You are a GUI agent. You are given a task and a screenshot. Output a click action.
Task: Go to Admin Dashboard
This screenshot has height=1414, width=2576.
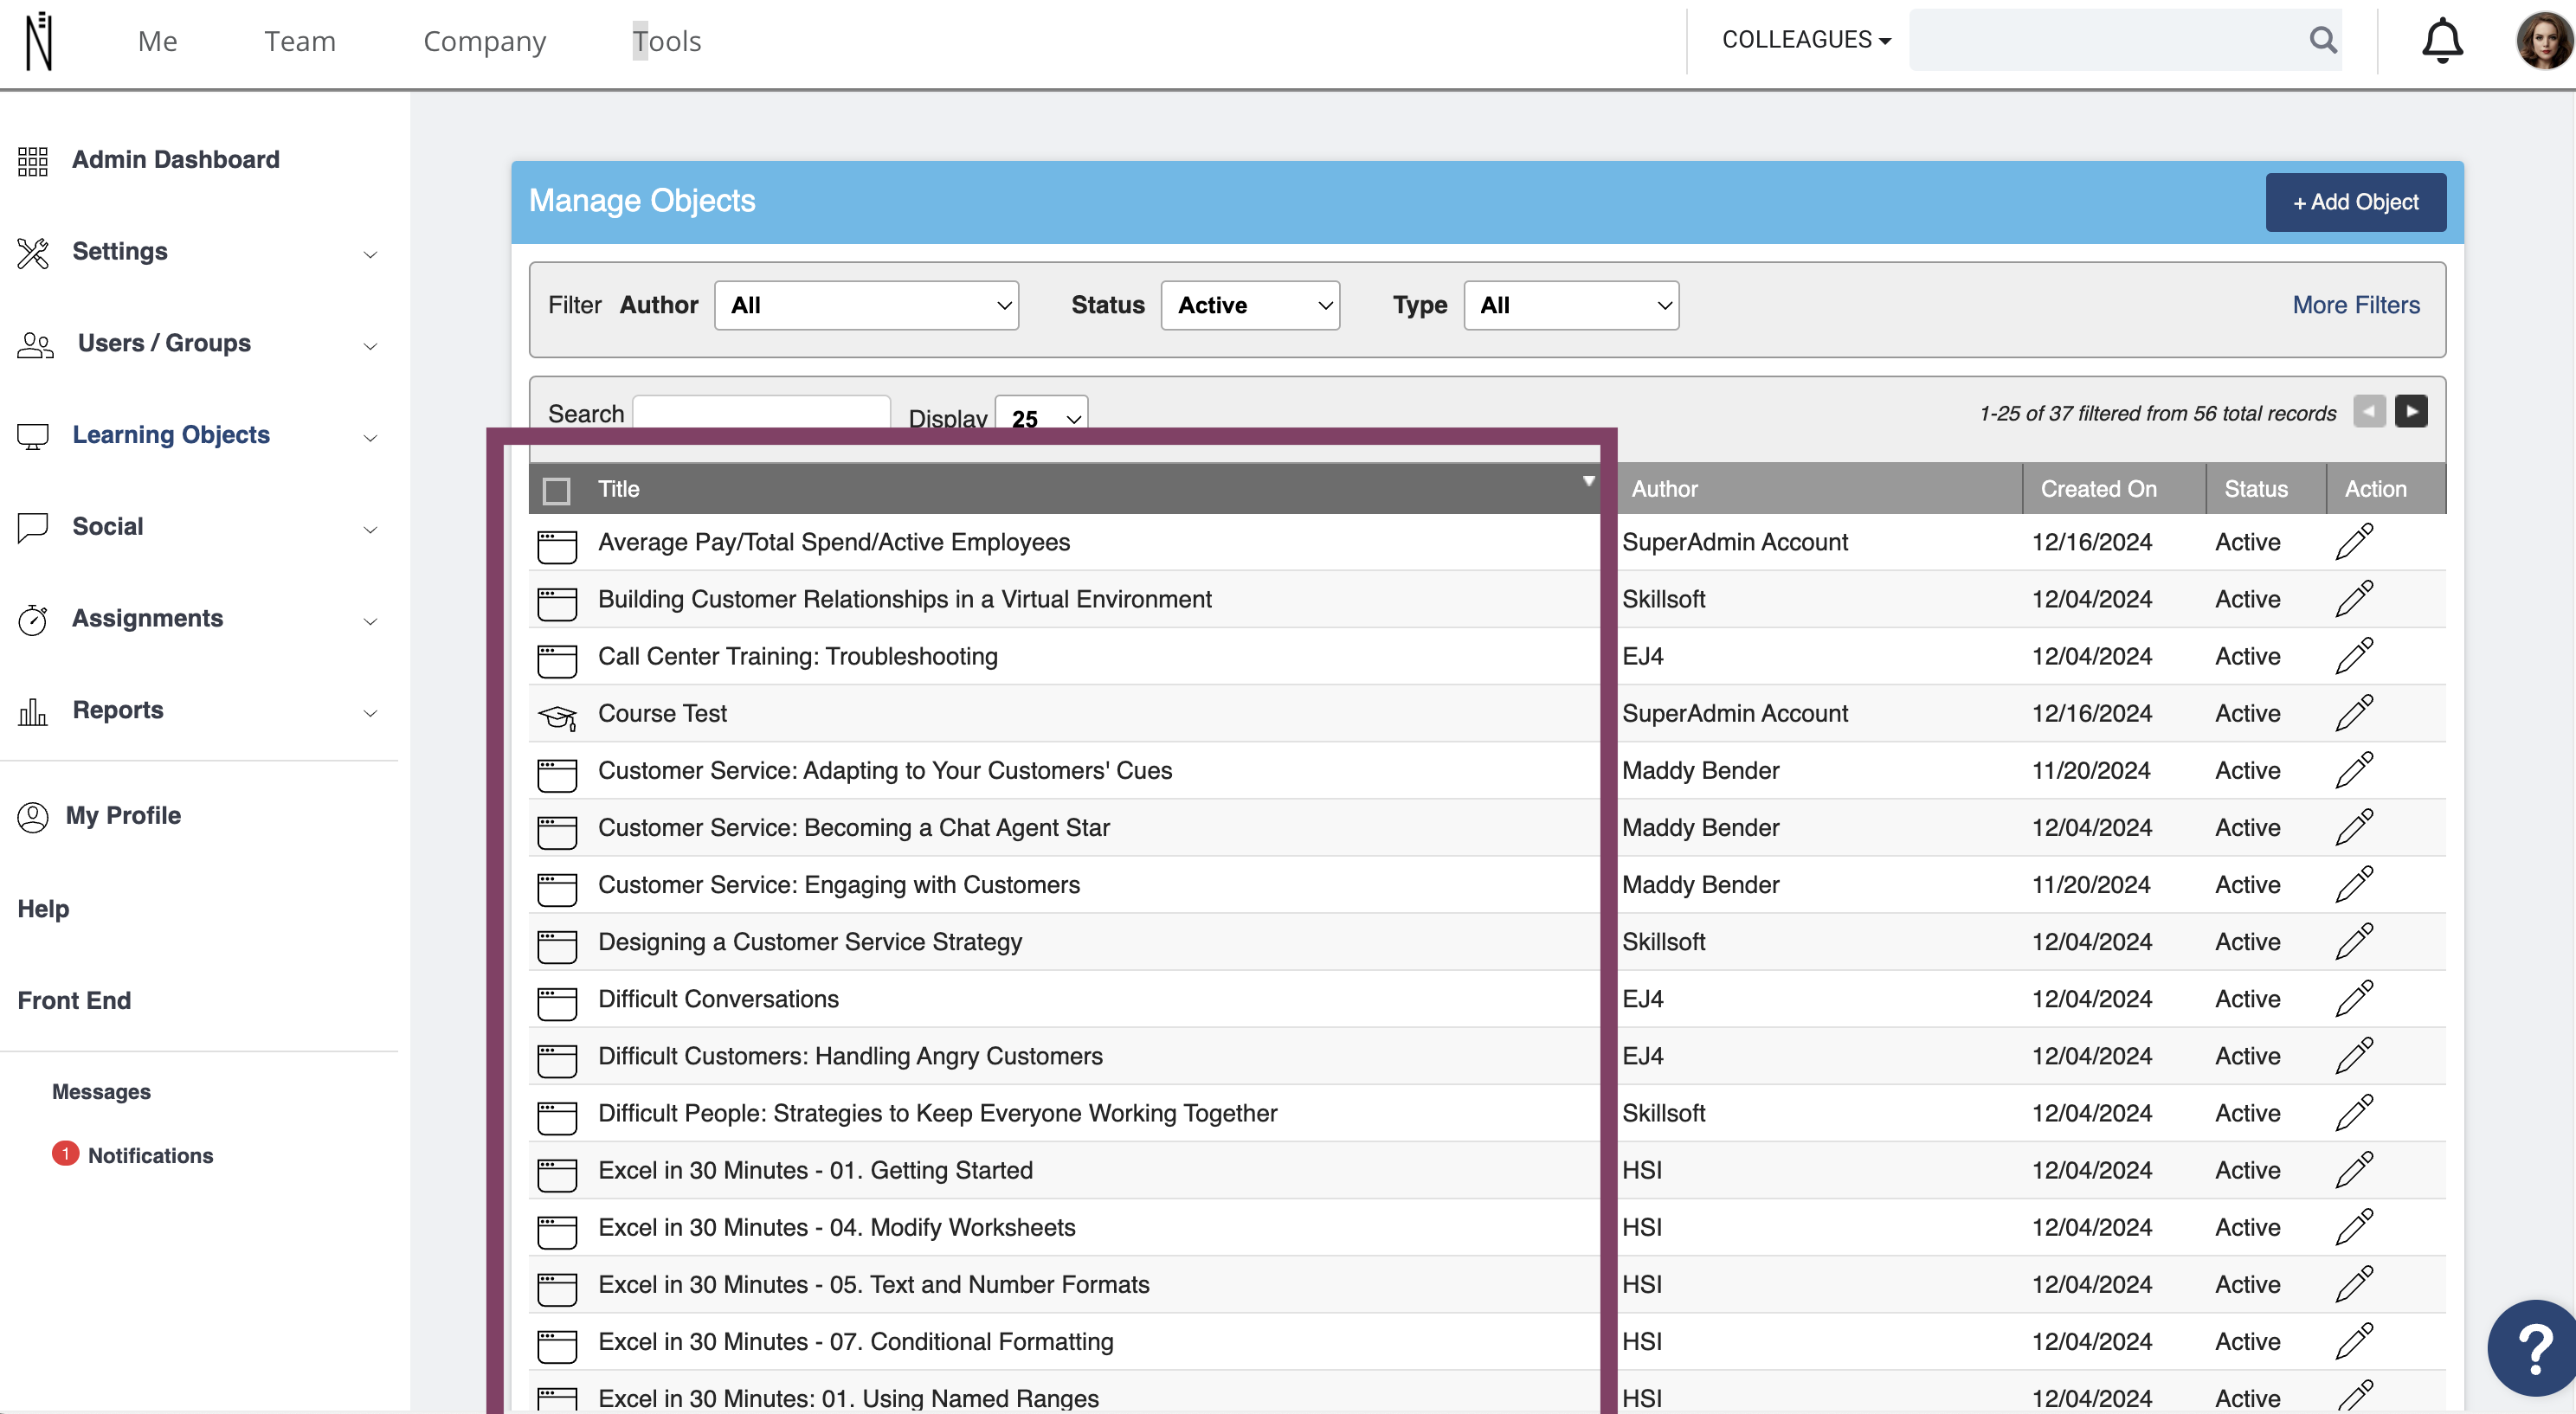coord(176,160)
